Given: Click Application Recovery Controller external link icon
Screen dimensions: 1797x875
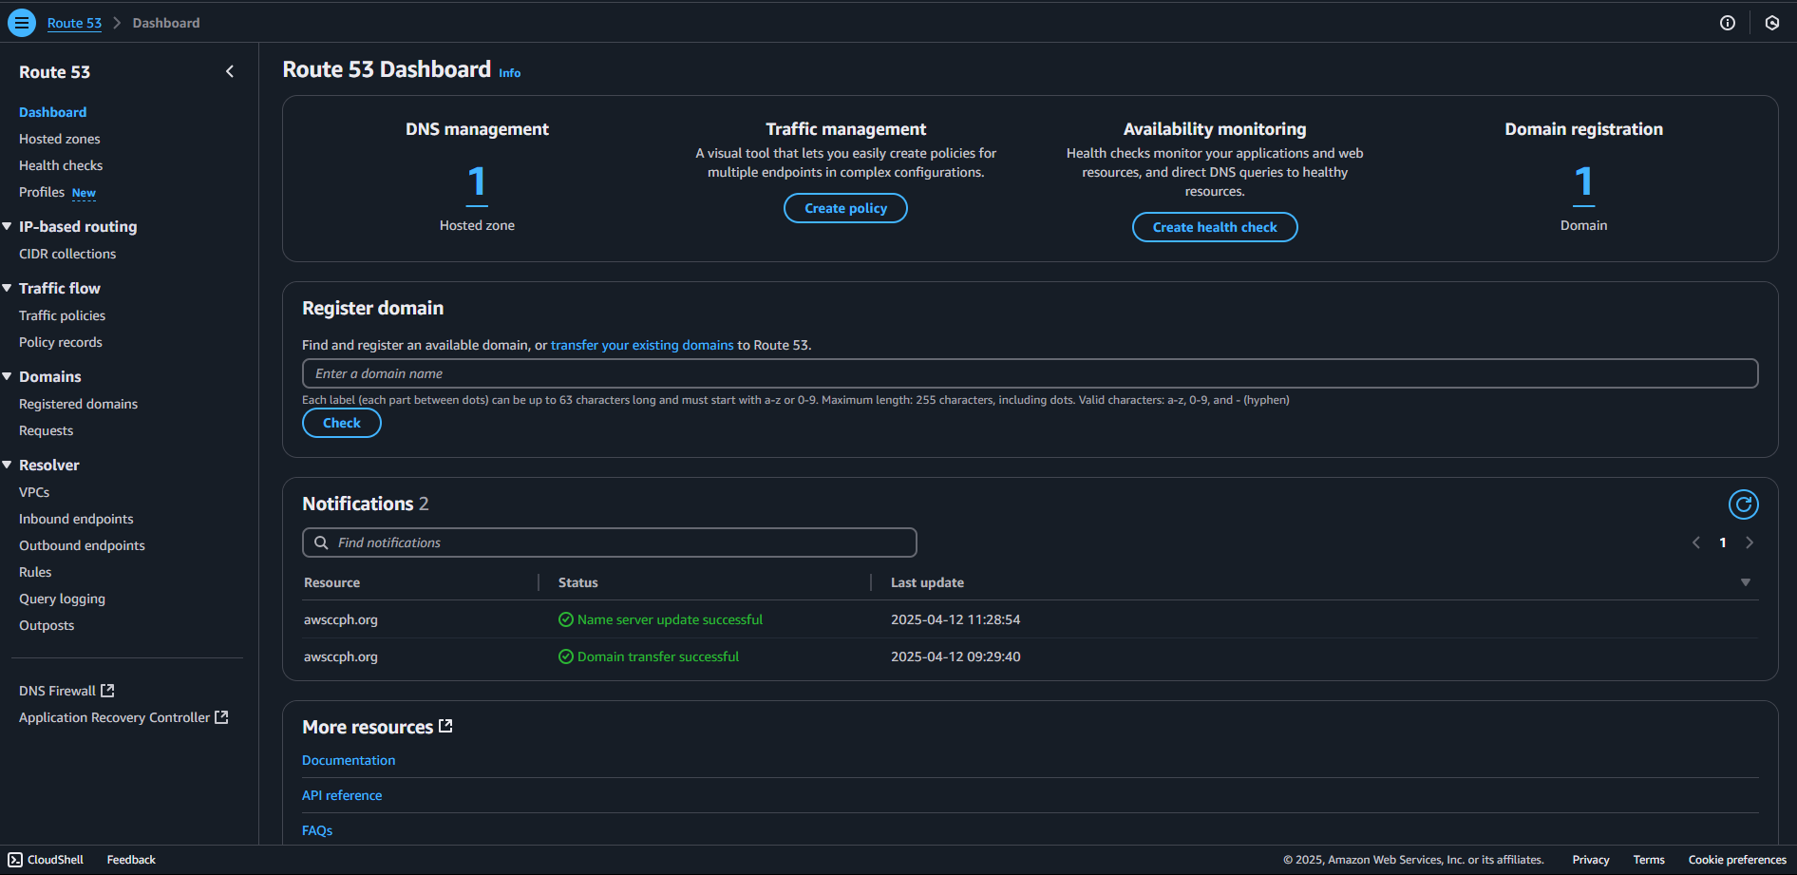Looking at the screenshot, I should point(221,717).
